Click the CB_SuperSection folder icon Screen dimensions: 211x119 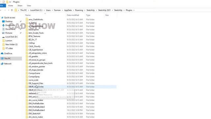(x=27, y=50)
